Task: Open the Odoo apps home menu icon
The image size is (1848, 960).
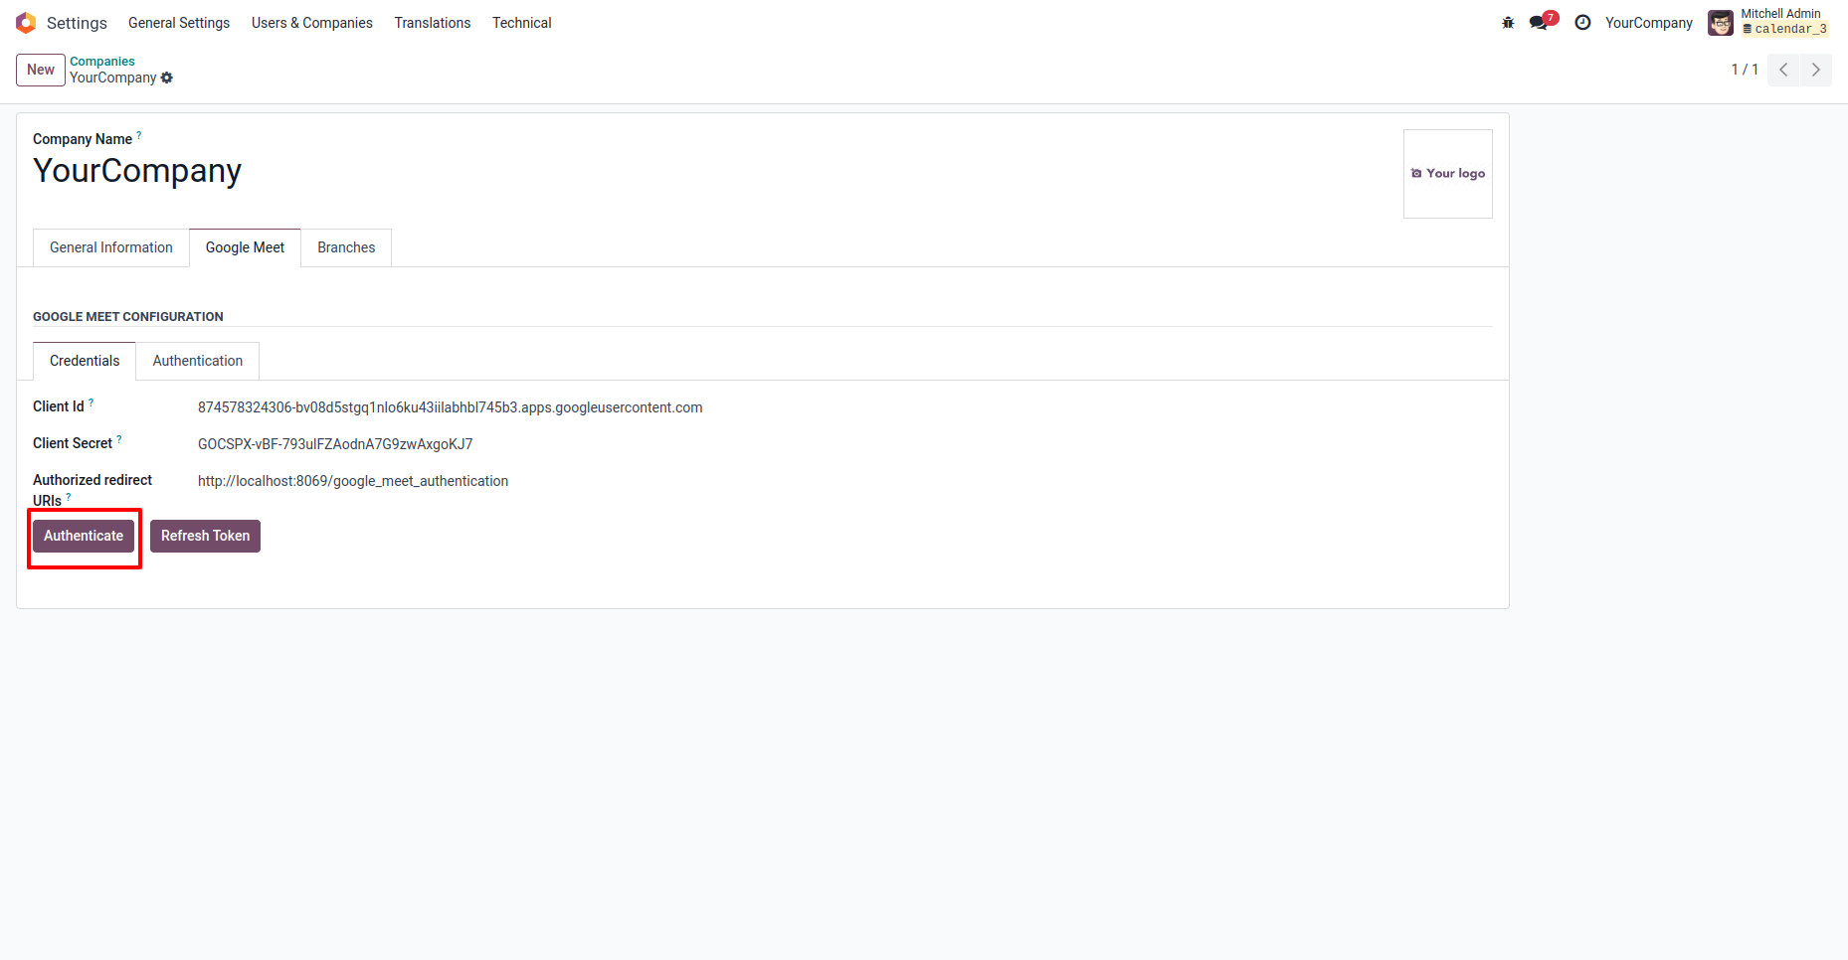Action: pyautogui.click(x=26, y=23)
